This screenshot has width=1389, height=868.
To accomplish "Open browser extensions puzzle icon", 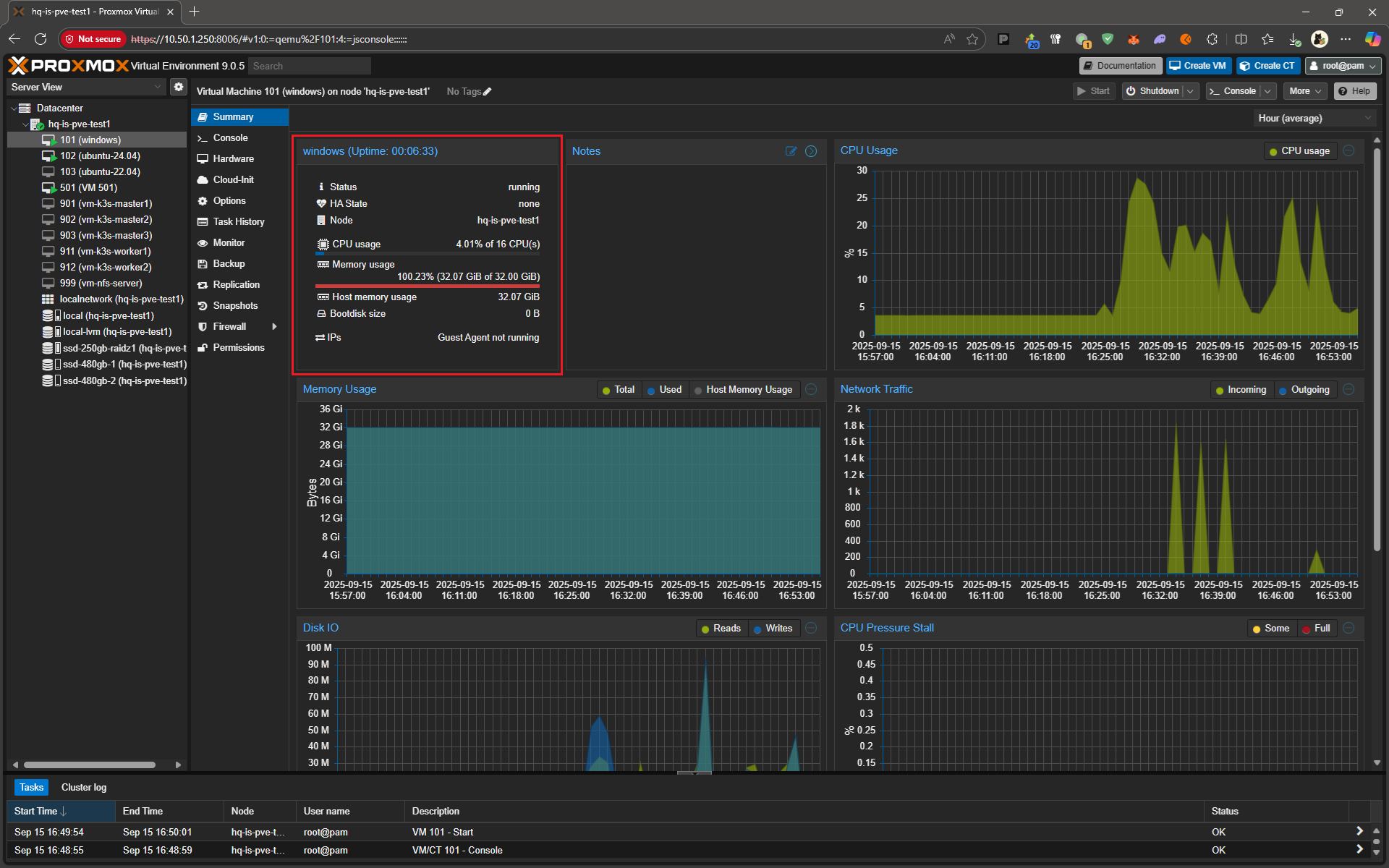I will 1212,39.
